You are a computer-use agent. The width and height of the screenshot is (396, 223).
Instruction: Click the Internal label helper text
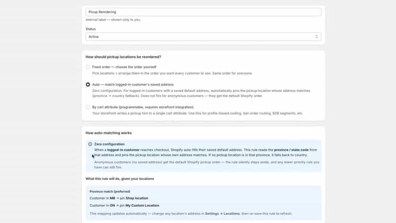pyautogui.click(x=113, y=20)
